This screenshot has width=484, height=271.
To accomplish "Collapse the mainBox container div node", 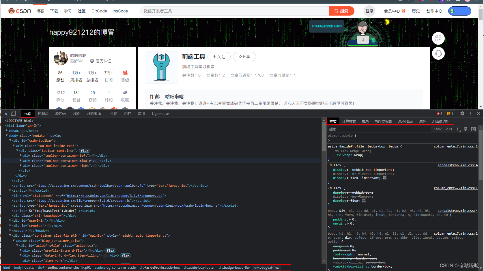I will click(10, 235).
